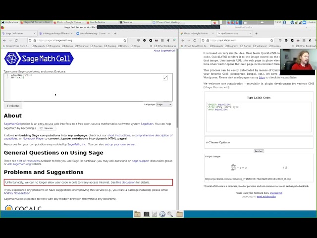This screenshot has height=238, width=317.
Task: Bookmark the sagecell page with star icon
Action: click(x=125, y=40)
